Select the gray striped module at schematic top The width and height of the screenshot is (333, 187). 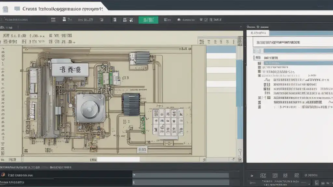coord(142,58)
